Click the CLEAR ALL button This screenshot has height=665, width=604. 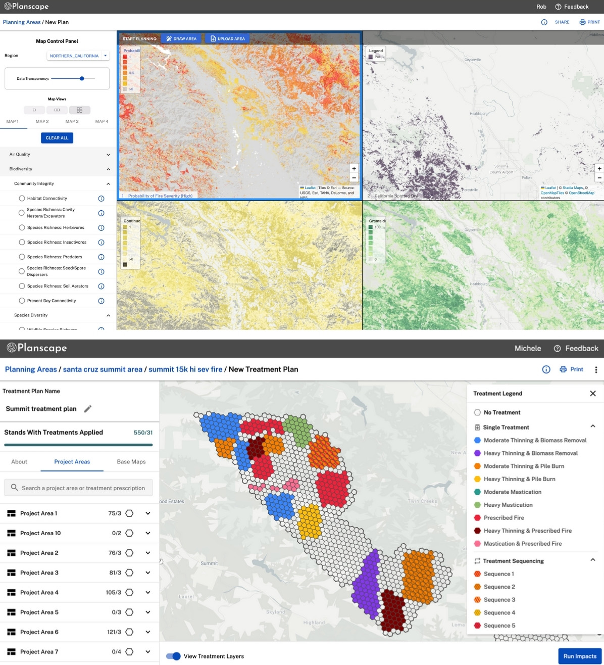click(x=57, y=138)
